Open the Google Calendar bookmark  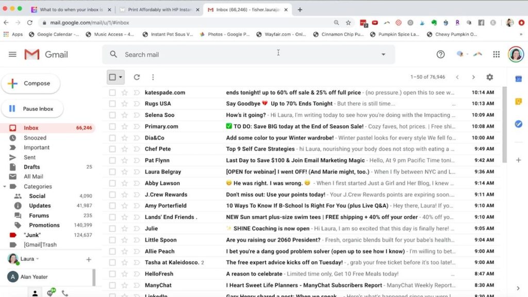point(54,34)
